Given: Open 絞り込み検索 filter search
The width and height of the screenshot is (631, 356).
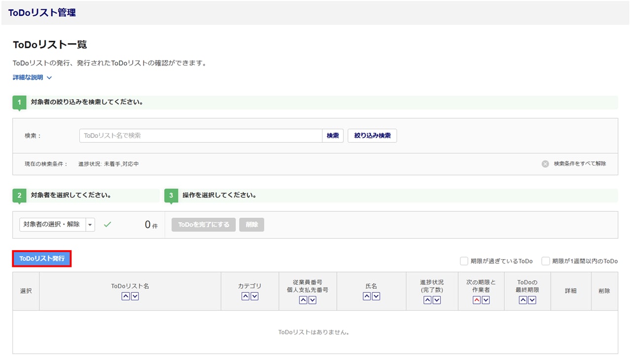Looking at the screenshot, I should point(372,136).
